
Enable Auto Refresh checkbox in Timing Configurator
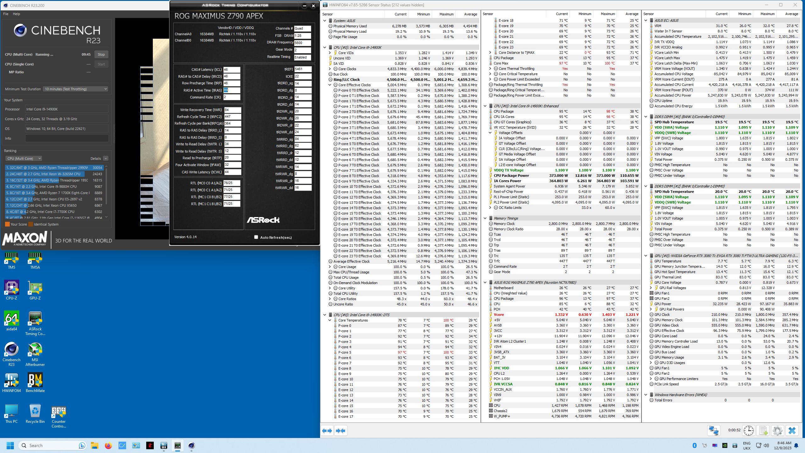tap(256, 237)
